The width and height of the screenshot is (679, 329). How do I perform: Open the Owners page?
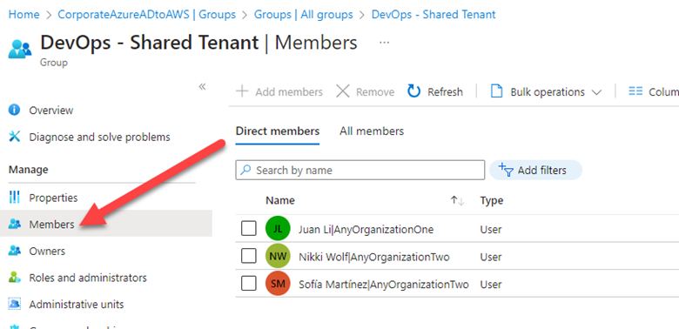click(47, 252)
